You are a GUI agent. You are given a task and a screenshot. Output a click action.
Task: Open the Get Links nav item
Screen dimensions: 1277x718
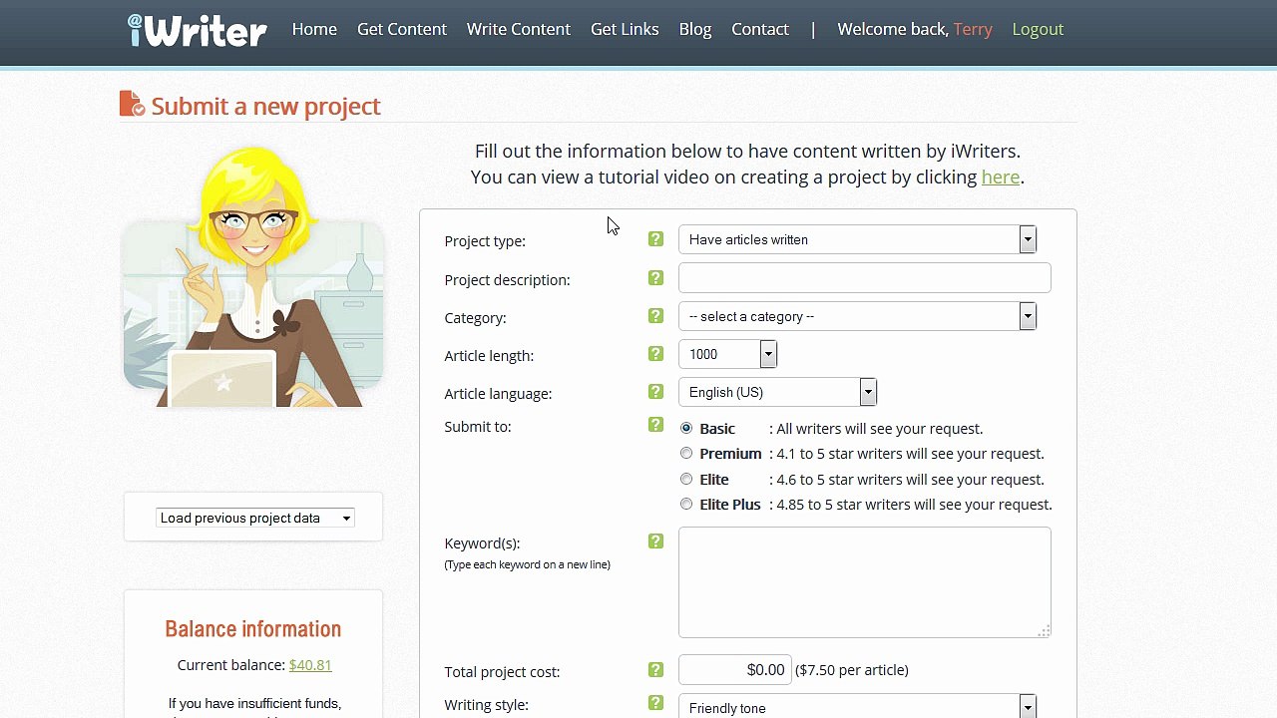click(625, 29)
